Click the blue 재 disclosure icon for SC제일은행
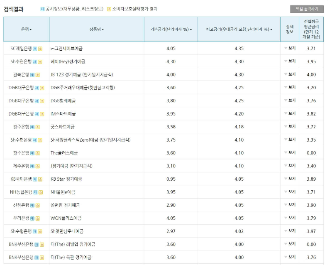Image resolution: width=332 pixels, height=265 pixels. (x=35, y=49)
